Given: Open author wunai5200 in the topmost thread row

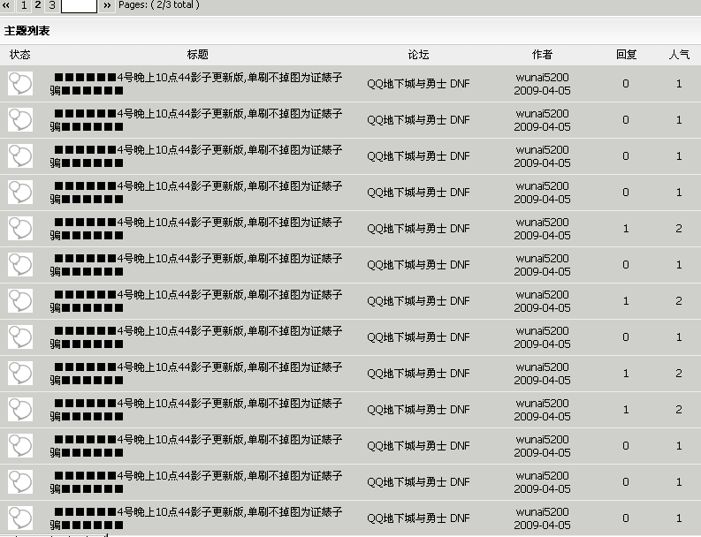Looking at the screenshot, I should point(542,78).
